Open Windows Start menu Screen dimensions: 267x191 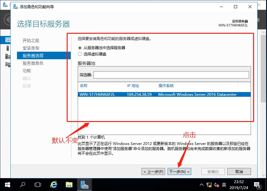(8, 185)
